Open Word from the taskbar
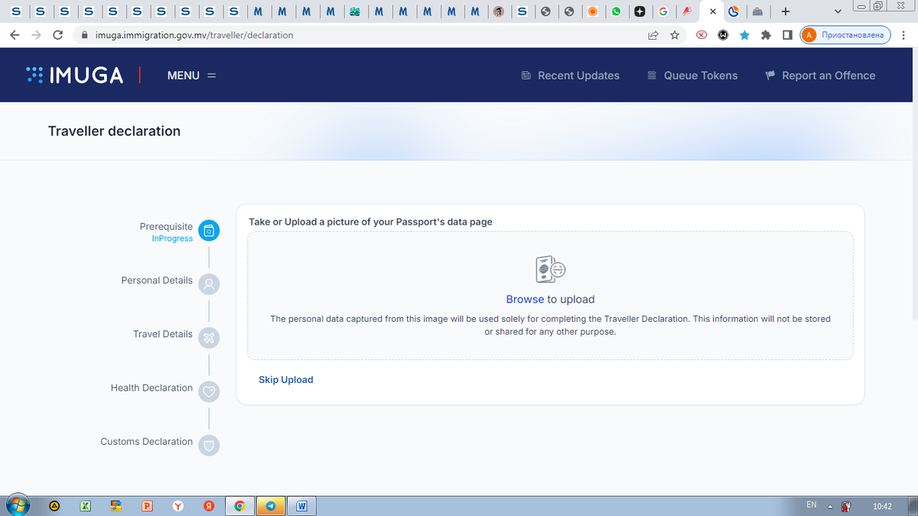The width and height of the screenshot is (918, 516). click(x=302, y=506)
